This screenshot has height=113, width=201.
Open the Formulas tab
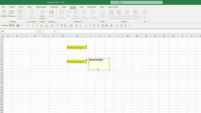point(54,7)
